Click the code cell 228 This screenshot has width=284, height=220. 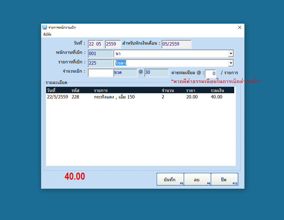click(75, 97)
